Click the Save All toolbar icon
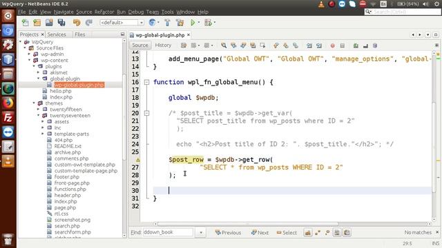Screen dimensions: 442x248 tap(61, 23)
